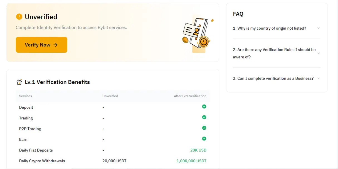Click the green '20K USD' value
This screenshot has height=169, width=338.
click(x=198, y=150)
